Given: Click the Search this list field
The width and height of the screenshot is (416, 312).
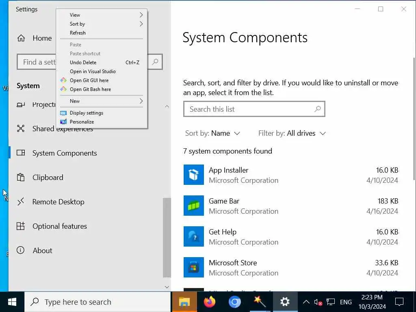Looking at the screenshot, I should click(254, 109).
